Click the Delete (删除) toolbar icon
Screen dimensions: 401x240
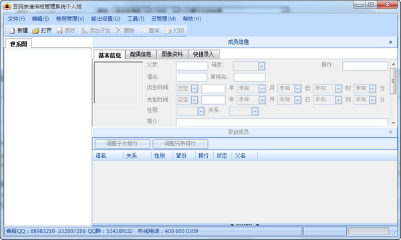pos(118,31)
